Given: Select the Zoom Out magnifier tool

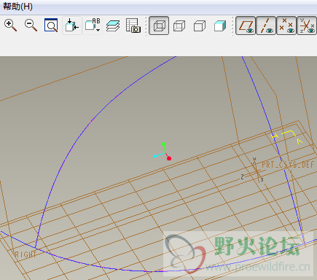Looking at the screenshot, I should pos(31,26).
